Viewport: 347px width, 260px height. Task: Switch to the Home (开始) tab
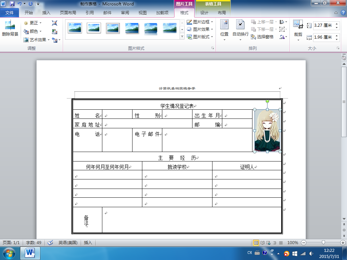point(28,13)
